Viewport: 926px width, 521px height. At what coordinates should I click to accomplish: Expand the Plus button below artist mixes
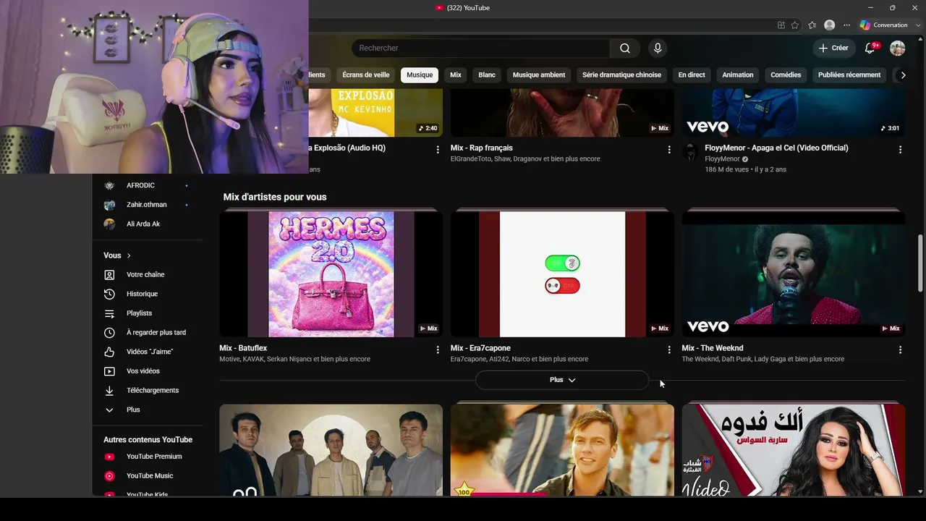coord(562,380)
